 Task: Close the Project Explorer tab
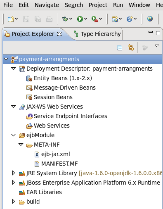click(59, 34)
